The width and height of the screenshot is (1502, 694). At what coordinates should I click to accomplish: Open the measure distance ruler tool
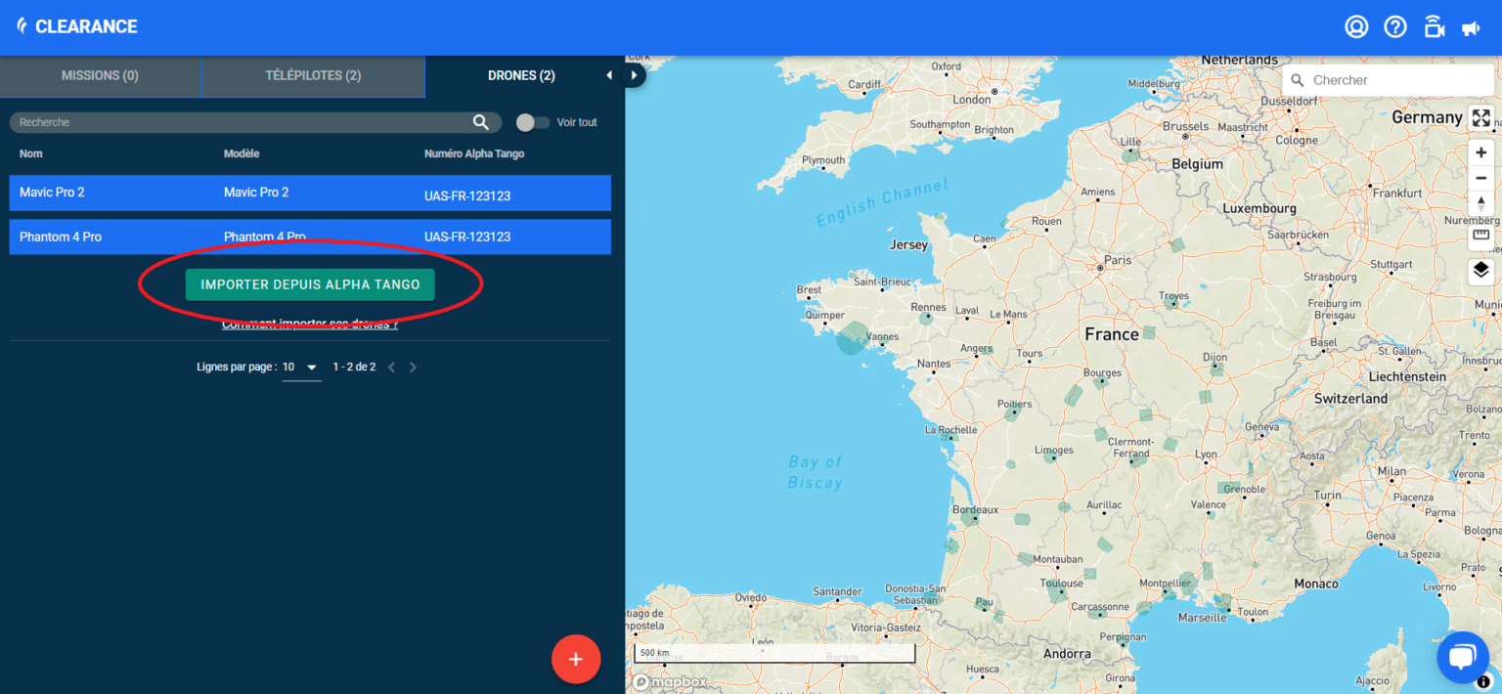pyautogui.click(x=1480, y=236)
